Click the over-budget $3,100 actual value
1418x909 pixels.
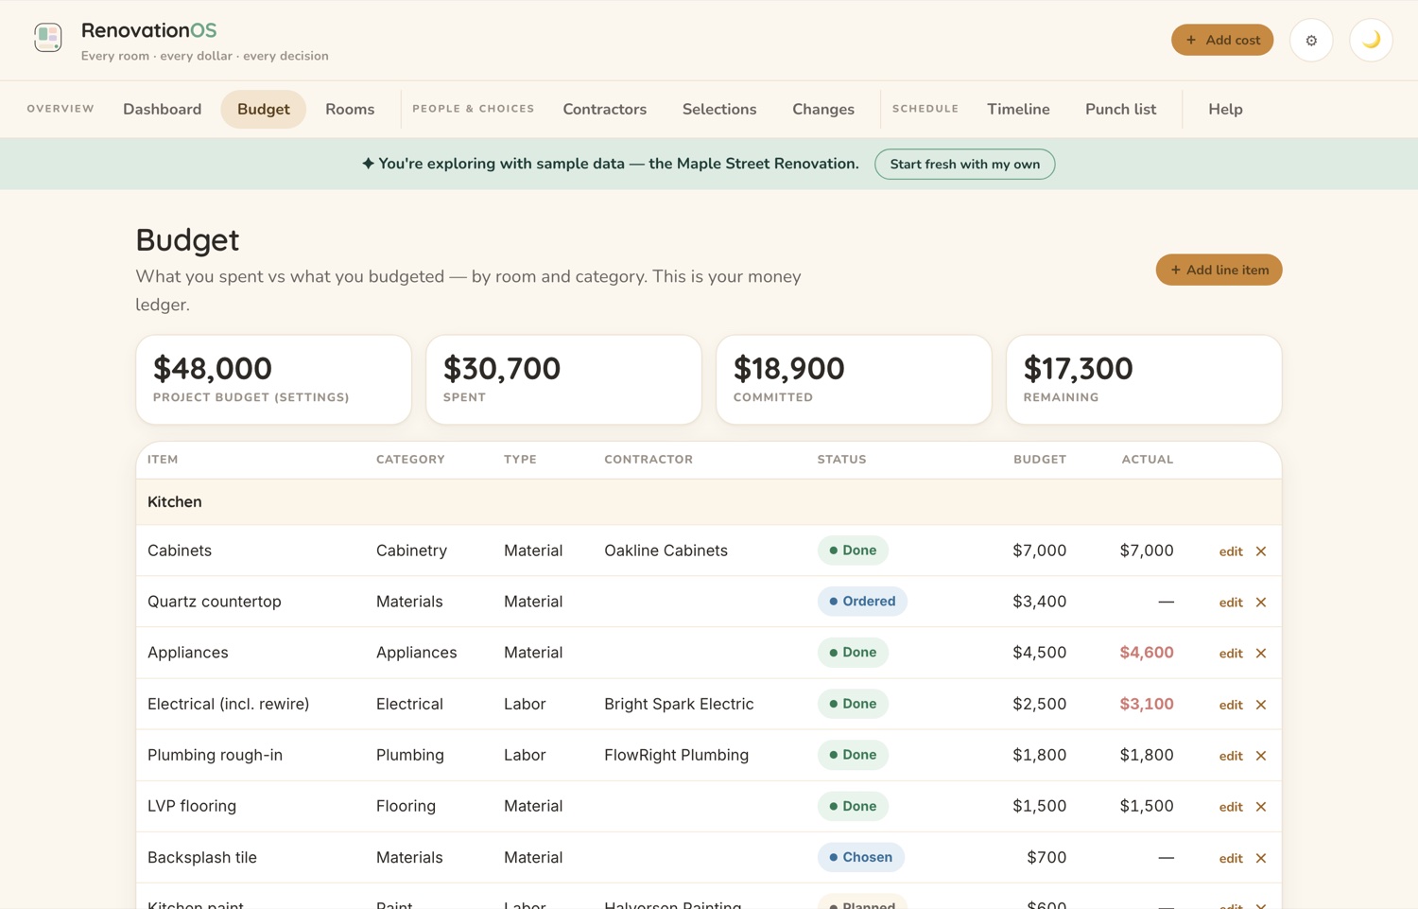[1146, 704]
